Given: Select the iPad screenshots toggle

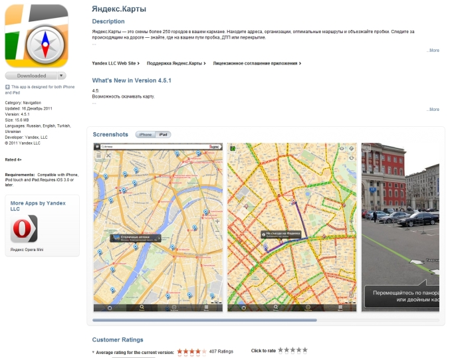Looking at the screenshot, I should 163,135.
